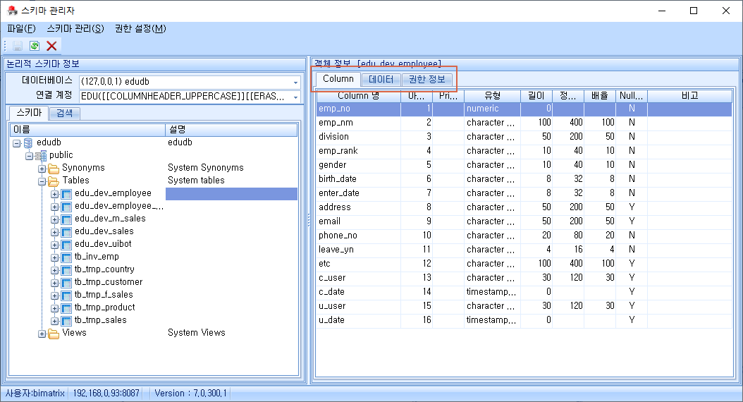Collapse the edudb root node

tap(17, 143)
